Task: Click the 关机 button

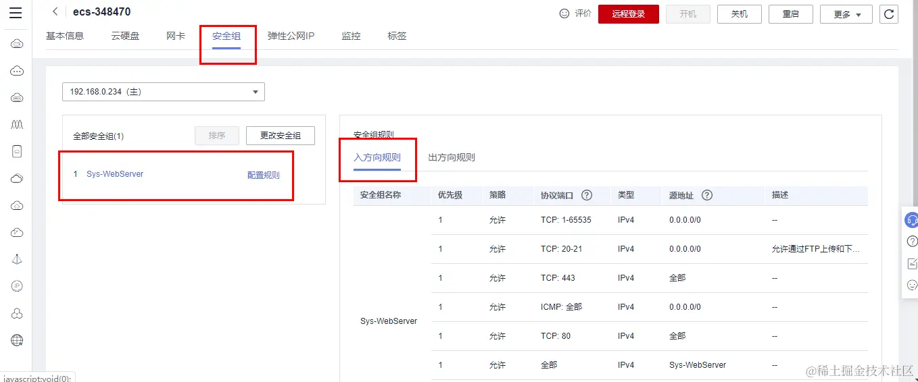Action: click(740, 14)
